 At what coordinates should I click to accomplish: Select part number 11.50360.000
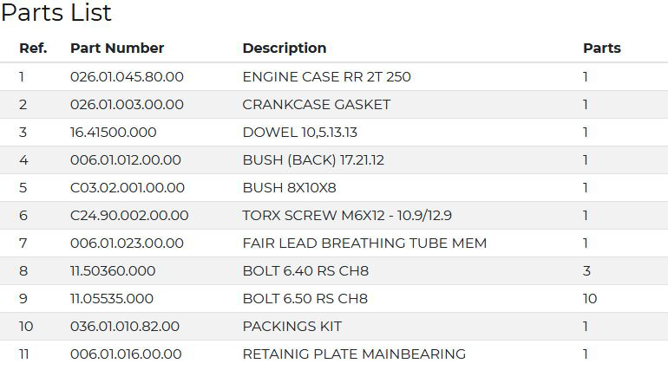point(113,270)
